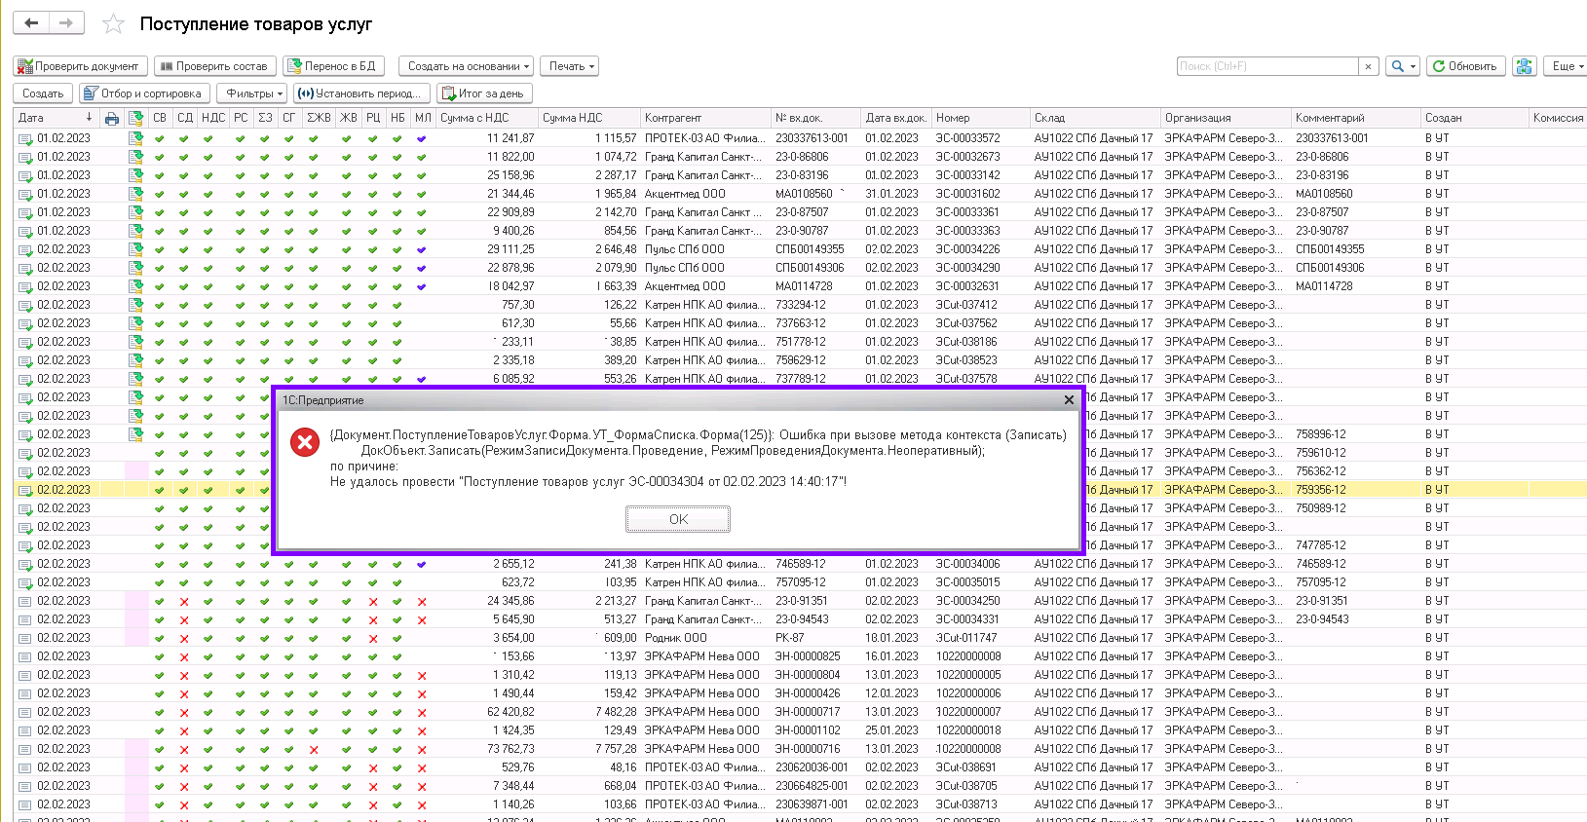The image size is (1587, 822).
Task: Open the Печать dropdown menu
Action: 569,66
